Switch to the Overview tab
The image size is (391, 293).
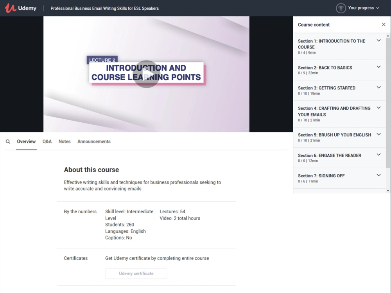coord(26,141)
